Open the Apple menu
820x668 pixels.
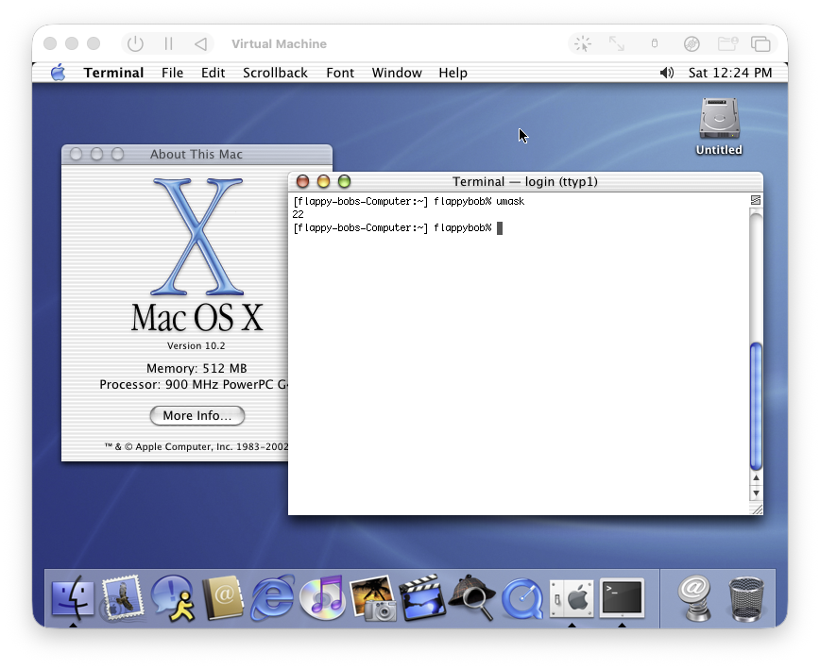tap(58, 73)
